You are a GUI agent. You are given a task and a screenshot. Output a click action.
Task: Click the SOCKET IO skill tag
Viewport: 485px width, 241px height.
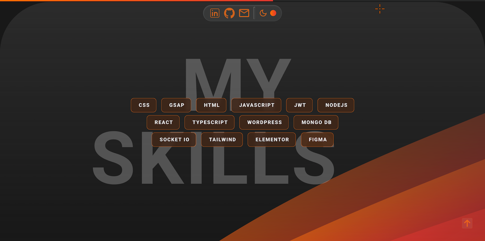point(174,140)
